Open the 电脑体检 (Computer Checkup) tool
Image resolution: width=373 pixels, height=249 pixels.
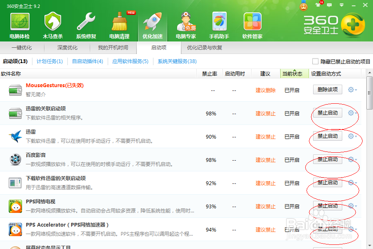[x=19, y=24]
